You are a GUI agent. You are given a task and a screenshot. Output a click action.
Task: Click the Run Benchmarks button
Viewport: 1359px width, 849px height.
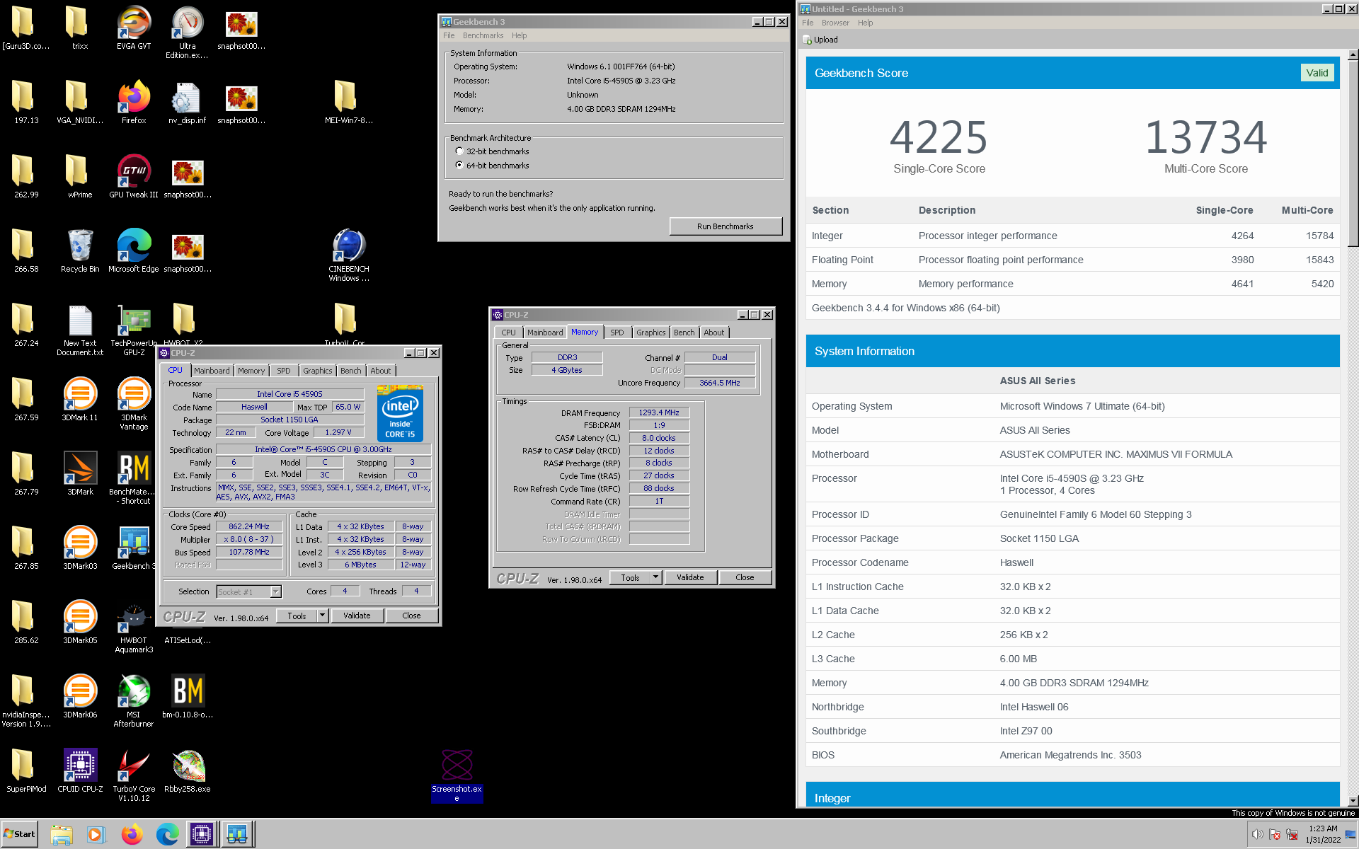tap(726, 226)
